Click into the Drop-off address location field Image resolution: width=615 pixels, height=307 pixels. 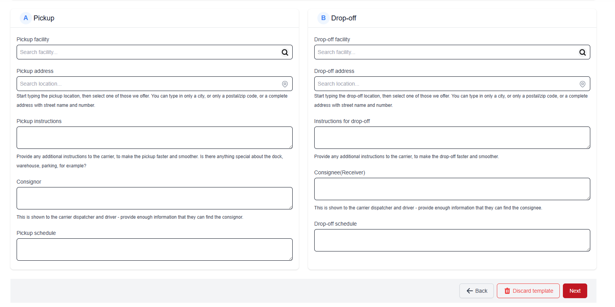coord(452,84)
